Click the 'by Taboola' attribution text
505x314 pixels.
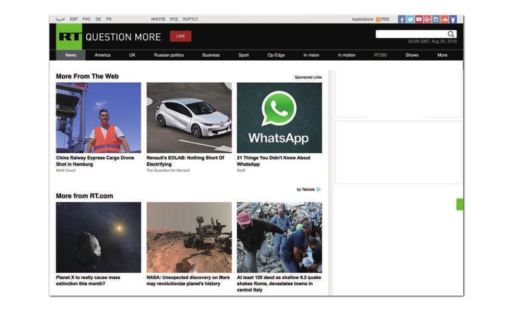tap(306, 189)
